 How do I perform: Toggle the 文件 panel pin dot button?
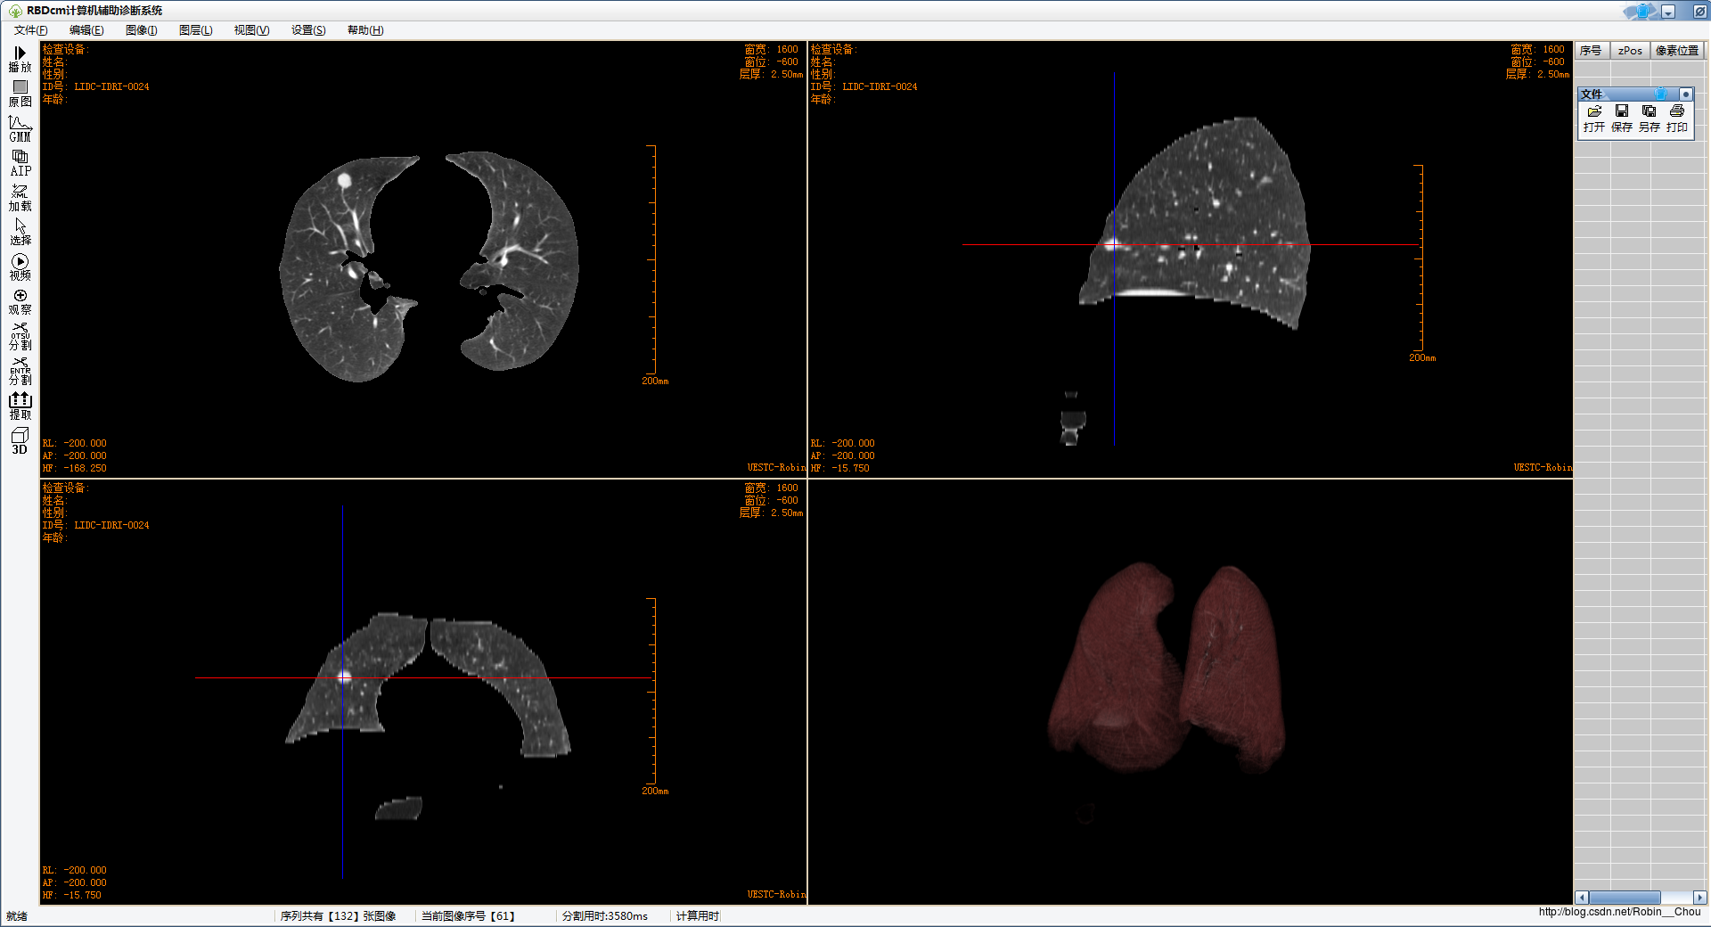1685,94
